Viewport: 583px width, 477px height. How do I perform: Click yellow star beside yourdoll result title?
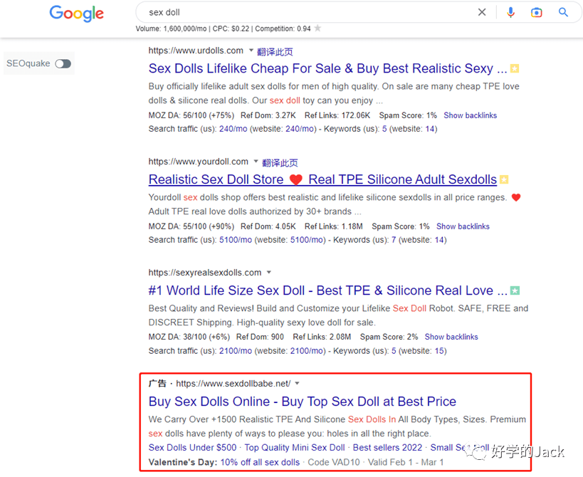tap(504, 179)
